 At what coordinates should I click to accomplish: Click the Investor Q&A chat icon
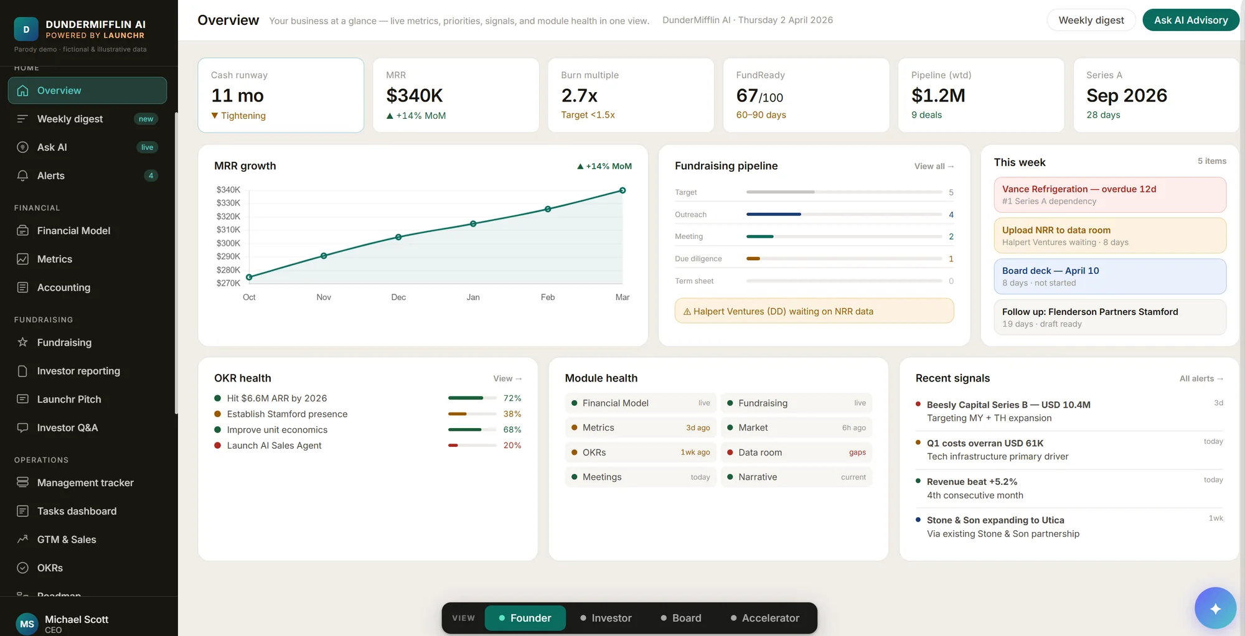(x=23, y=428)
